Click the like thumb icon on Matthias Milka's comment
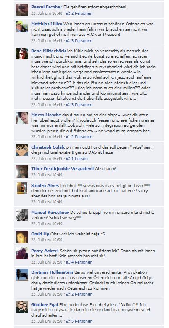This screenshot has height=328, width=169. 68,40
